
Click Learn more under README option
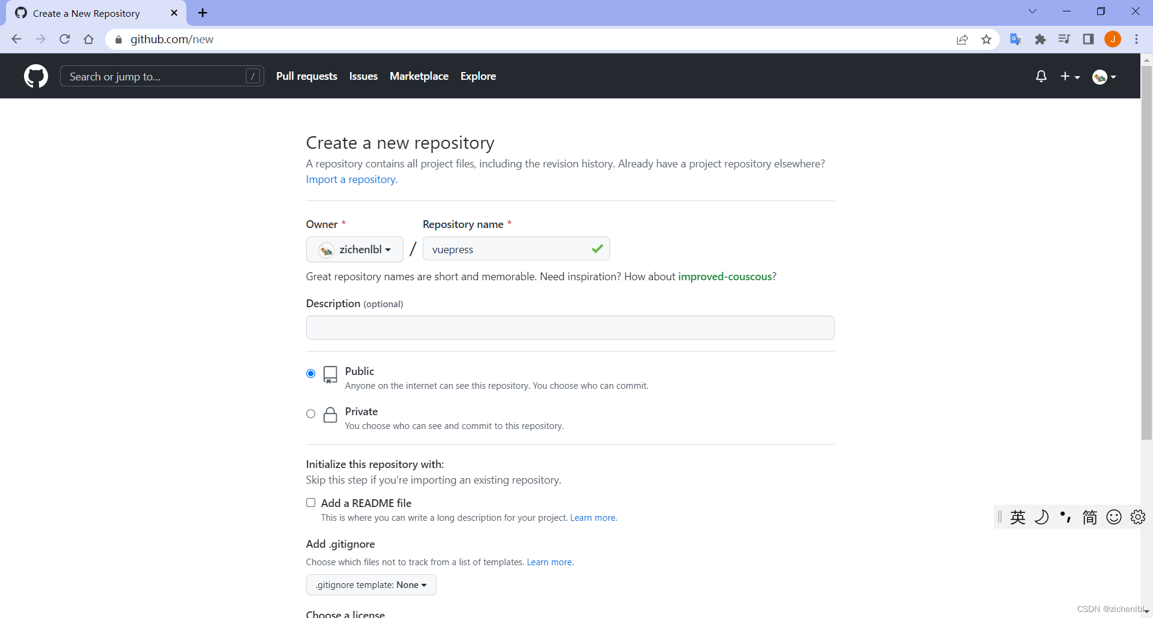[x=593, y=518]
